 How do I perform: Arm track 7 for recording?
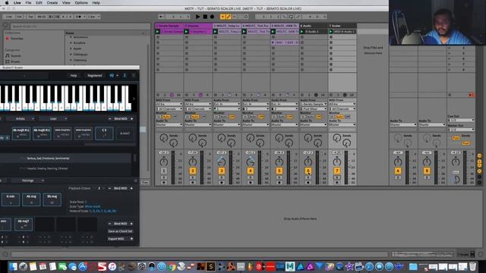coord(337,183)
